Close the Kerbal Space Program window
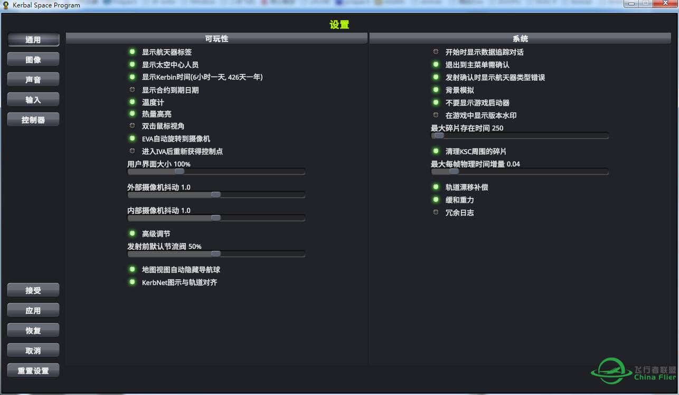The width and height of the screenshot is (679, 395). point(664,3)
